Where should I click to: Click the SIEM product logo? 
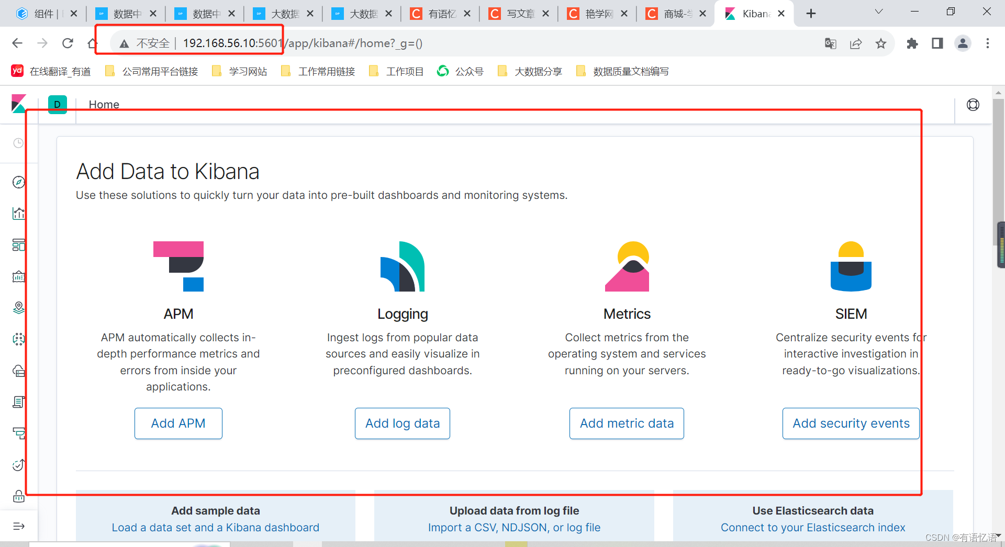point(851,266)
